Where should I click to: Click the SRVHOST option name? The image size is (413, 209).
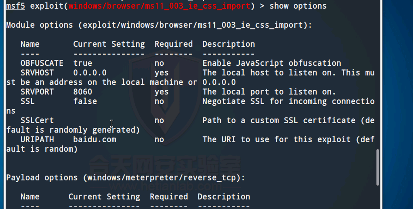37,73
